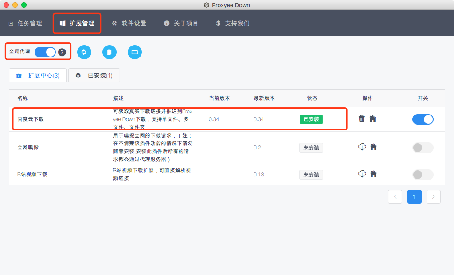Enable the 全网嗅探 extension switch
The width and height of the screenshot is (454, 275).
[423, 148]
